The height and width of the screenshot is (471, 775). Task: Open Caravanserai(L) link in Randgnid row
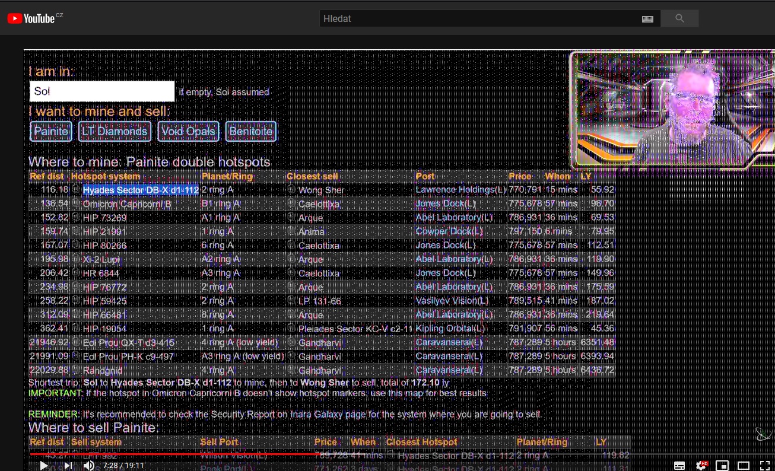click(449, 370)
